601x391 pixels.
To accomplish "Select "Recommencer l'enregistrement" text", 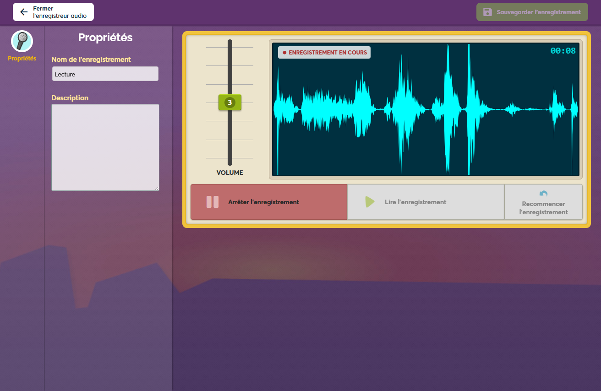I will 543,208.
